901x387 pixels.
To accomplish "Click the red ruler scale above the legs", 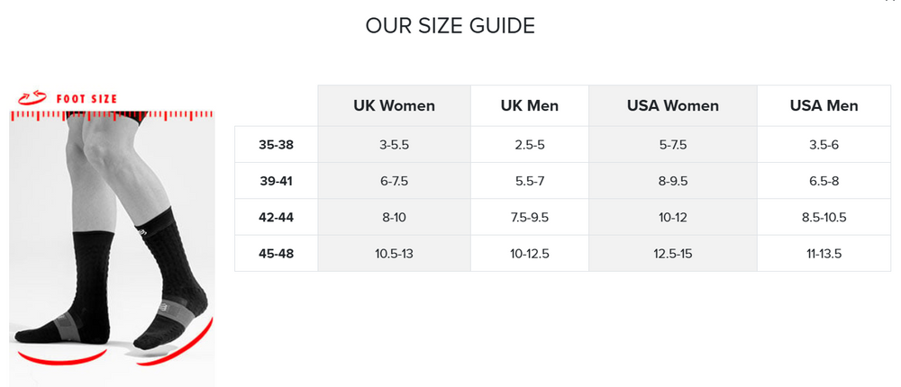I will [113, 115].
